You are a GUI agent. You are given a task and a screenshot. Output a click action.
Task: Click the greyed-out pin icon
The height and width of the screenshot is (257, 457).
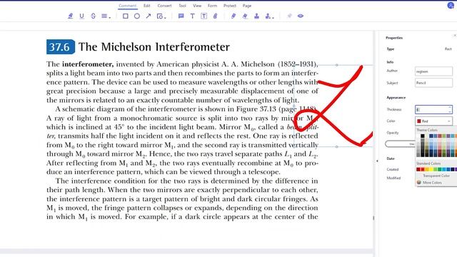(x=289, y=16)
